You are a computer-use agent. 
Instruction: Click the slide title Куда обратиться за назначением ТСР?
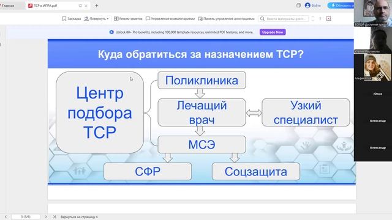(200, 54)
